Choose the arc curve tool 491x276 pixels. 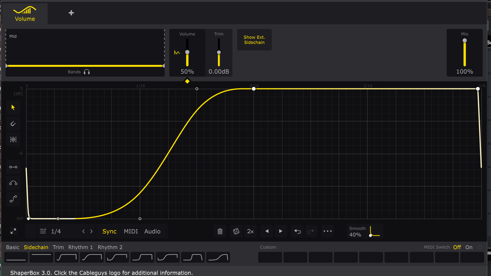[x=13, y=183]
